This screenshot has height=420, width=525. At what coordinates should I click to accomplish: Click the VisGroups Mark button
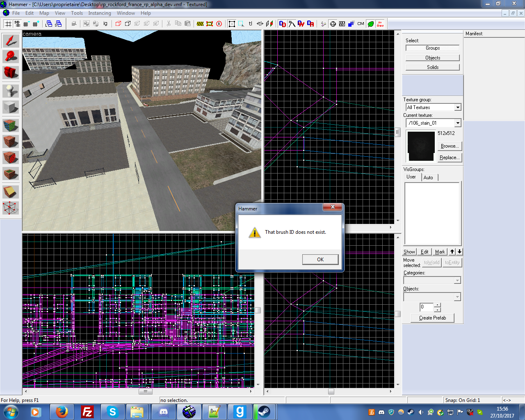[x=440, y=252]
